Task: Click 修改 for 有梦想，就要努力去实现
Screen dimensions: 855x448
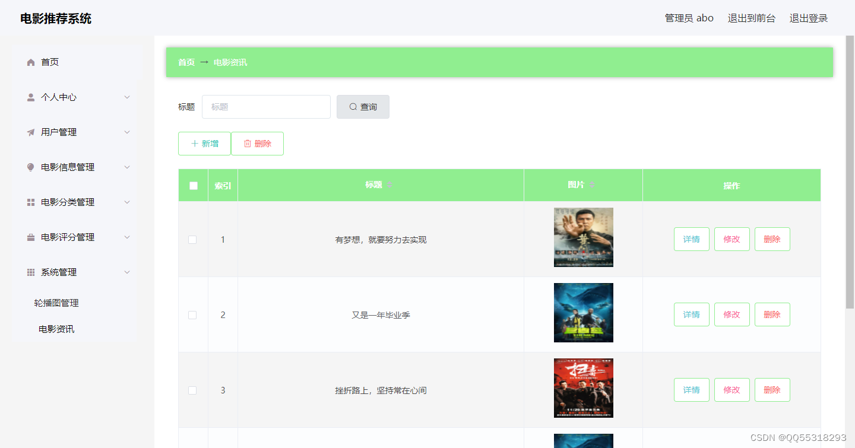Action: [732, 239]
